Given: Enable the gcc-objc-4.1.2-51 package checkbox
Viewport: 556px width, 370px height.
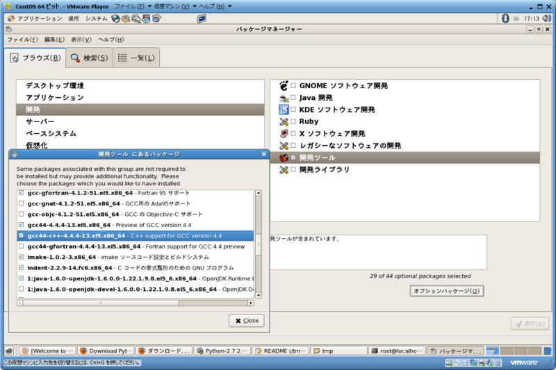Looking at the screenshot, I should point(22,215).
